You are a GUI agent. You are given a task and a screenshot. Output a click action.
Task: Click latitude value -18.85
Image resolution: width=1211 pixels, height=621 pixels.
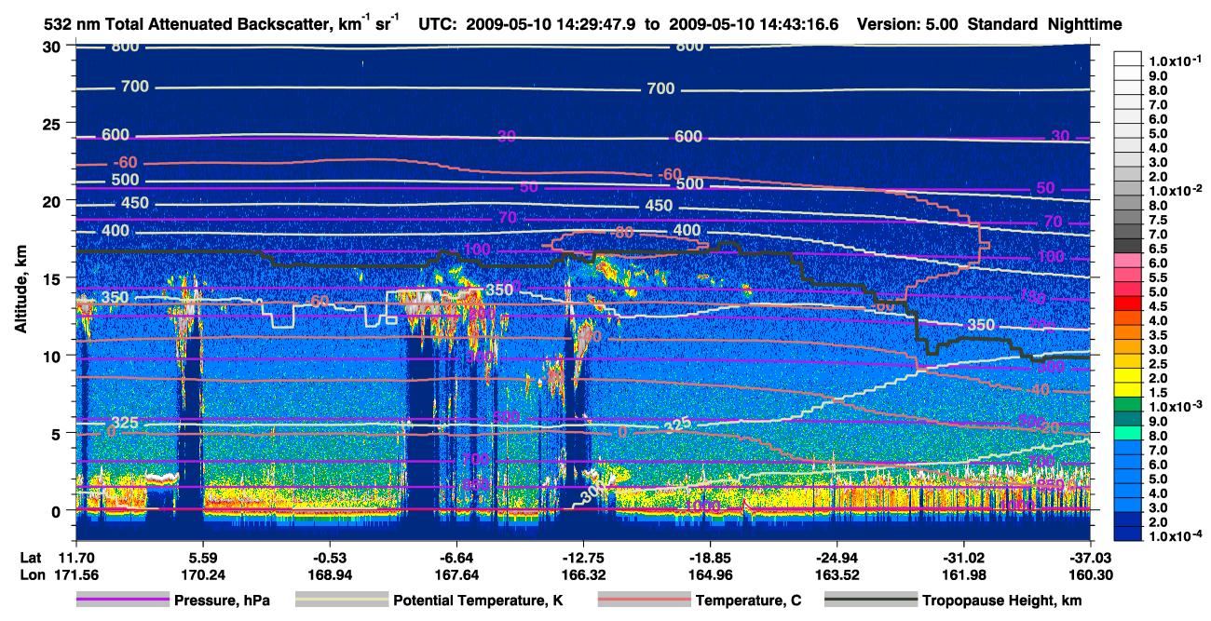click(710, 558)
